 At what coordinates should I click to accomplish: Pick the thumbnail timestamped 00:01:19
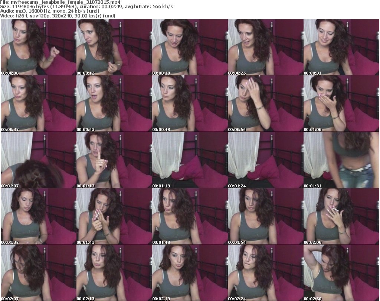coord(190,160)
